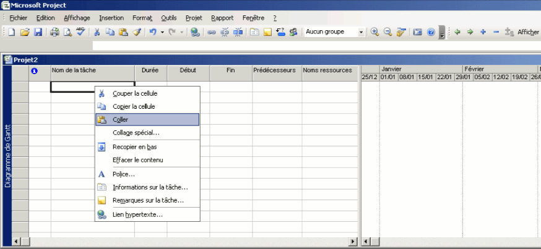Open the Projet menu
541x249 pixels.
point(194,18)
